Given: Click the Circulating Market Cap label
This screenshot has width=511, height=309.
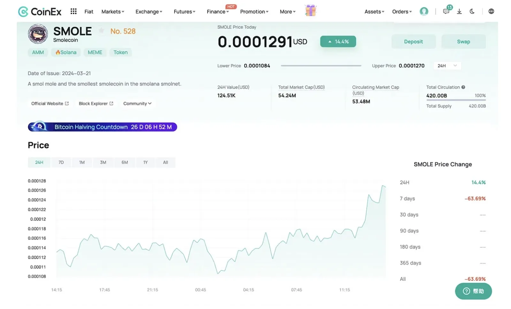Looking at the screenshot, I should [376, 90].
